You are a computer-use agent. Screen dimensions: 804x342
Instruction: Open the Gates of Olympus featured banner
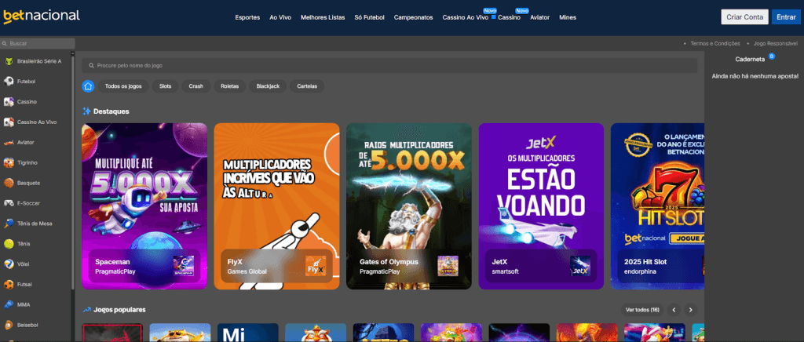[x=409, y=206]
